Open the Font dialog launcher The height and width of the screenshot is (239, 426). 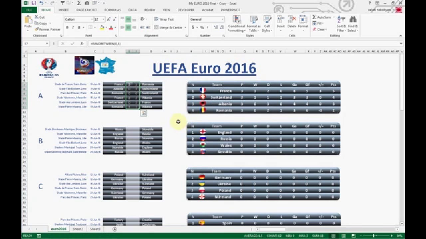pos(116,36)
